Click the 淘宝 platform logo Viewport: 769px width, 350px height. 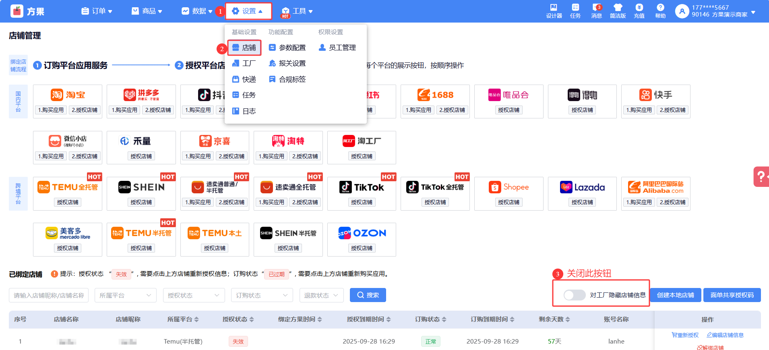[x=68, y=95]
